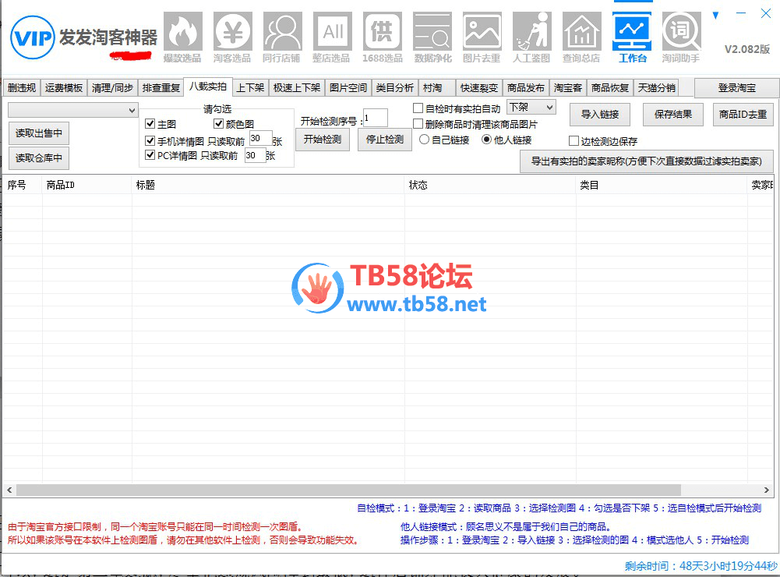Switch to the 淘宝客 tab

point(568,88)
